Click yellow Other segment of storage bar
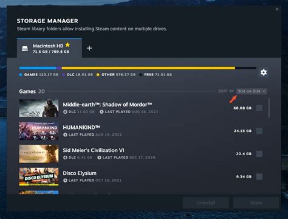Viewport: 288px width, 219px height. tap(148, 68)
